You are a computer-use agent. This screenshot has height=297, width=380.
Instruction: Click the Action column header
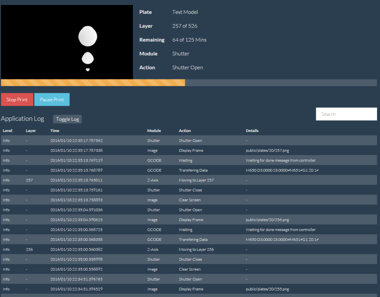coord(185,131)
